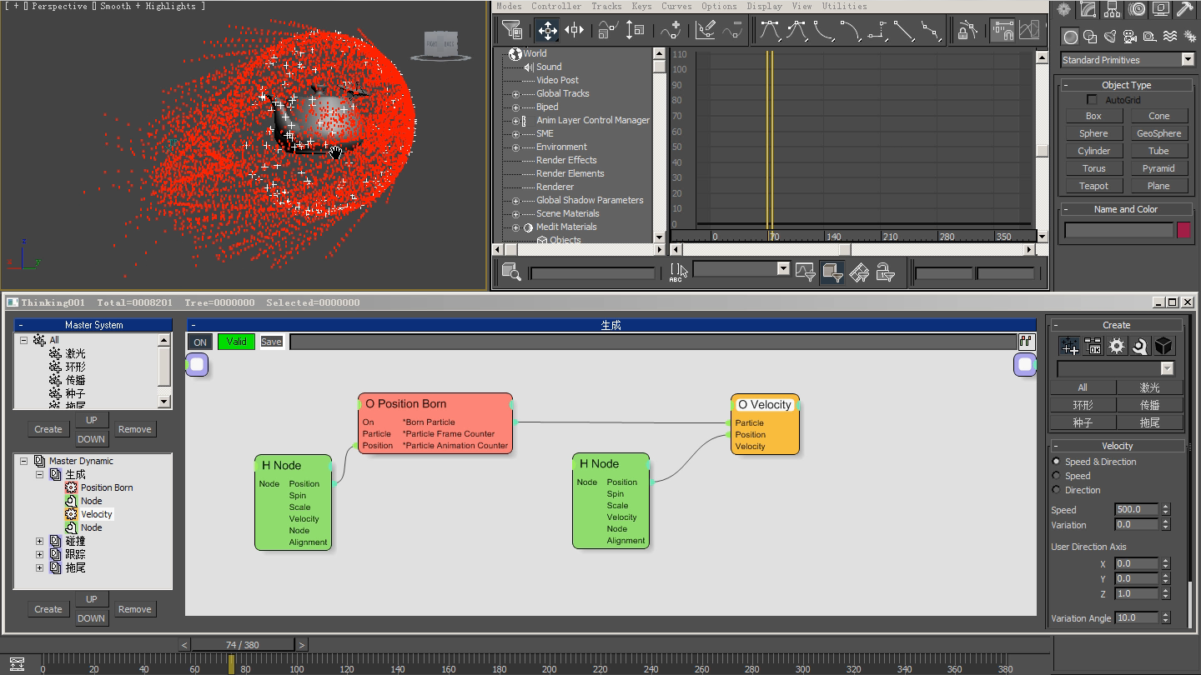Screen dimensions: 1201x675
Task: Open the Display menu
Action: point(765,6)
